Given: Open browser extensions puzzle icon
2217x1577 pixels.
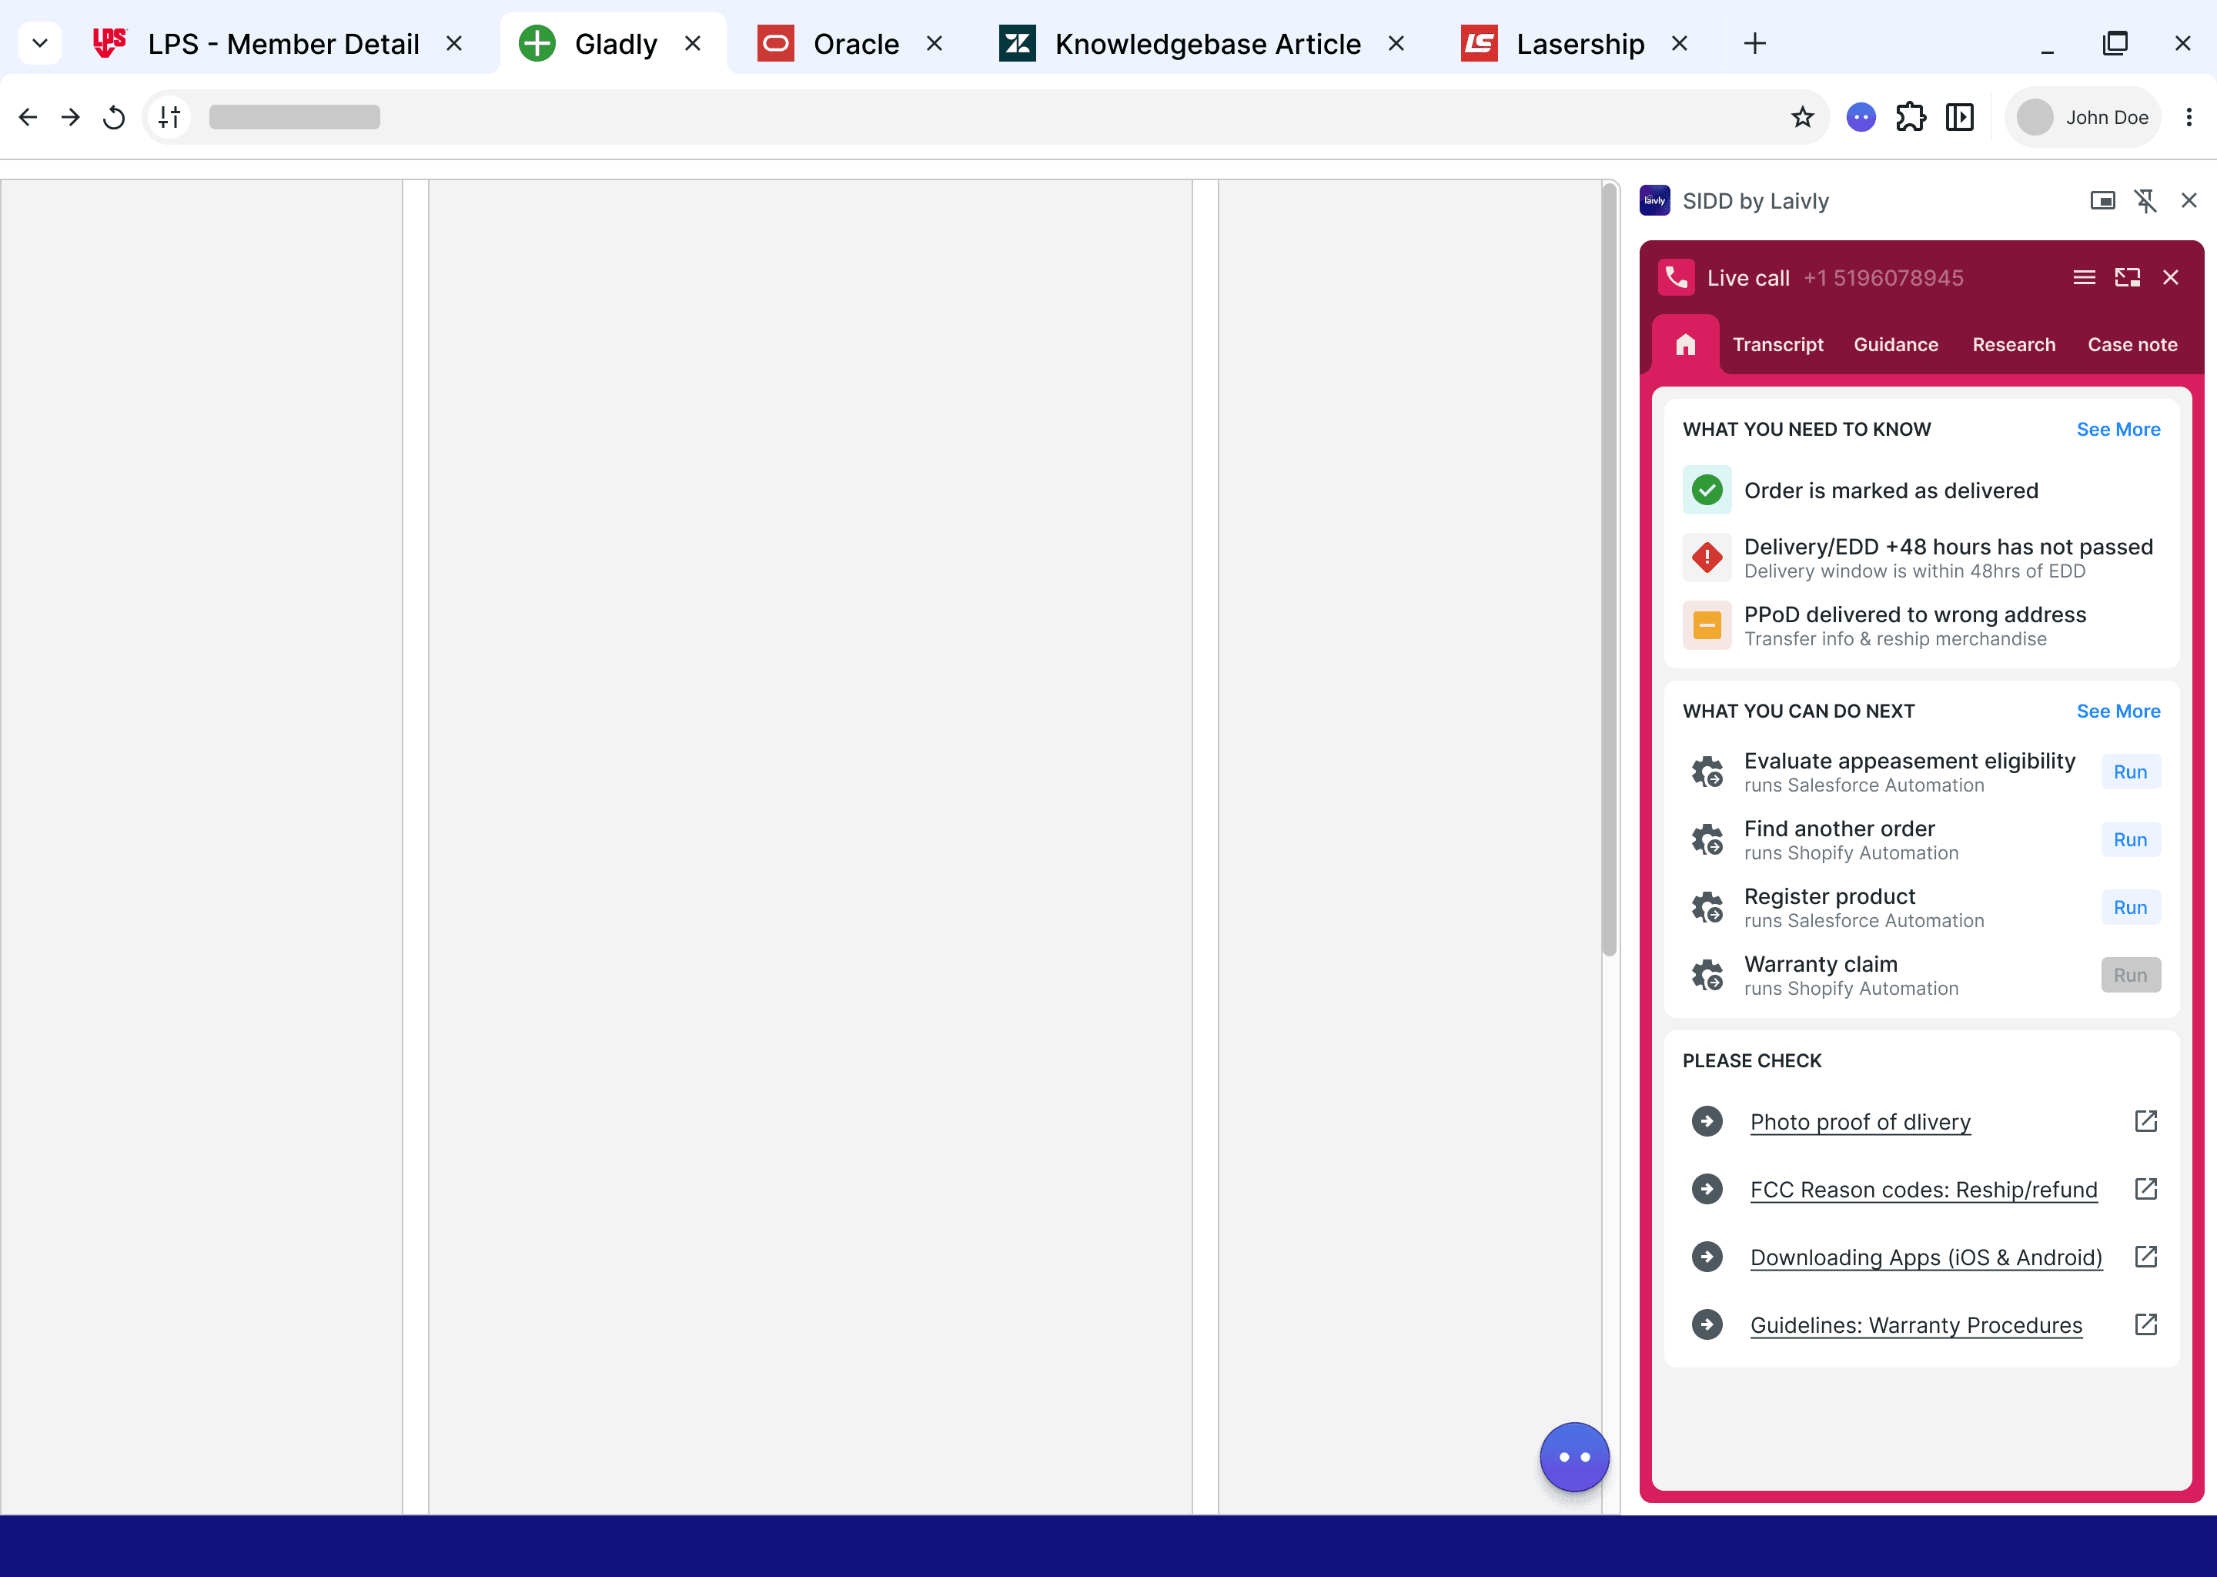Looking at the screenshot, I should [1911, 118].
